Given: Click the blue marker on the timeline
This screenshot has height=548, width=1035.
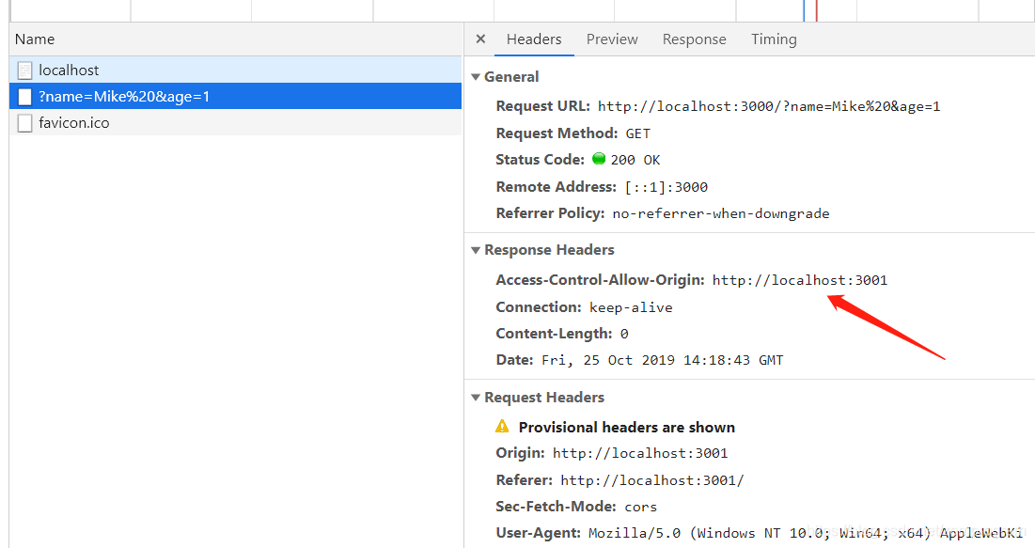Looking at the screenshot, I should 804,10.
